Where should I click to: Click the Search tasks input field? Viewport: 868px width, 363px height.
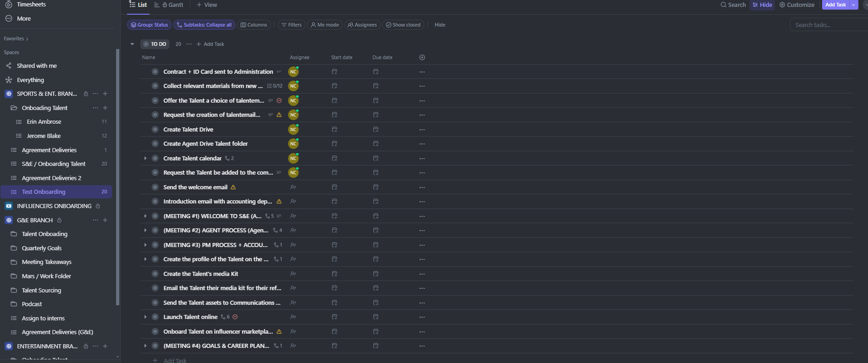click(826, 25)
